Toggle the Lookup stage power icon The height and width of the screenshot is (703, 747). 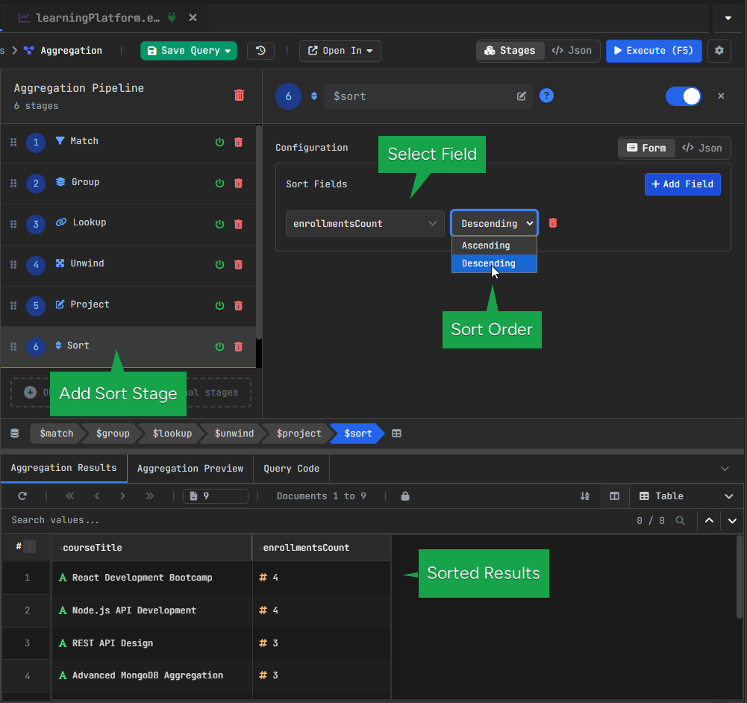pyautogui.click(x=219, y=224)
